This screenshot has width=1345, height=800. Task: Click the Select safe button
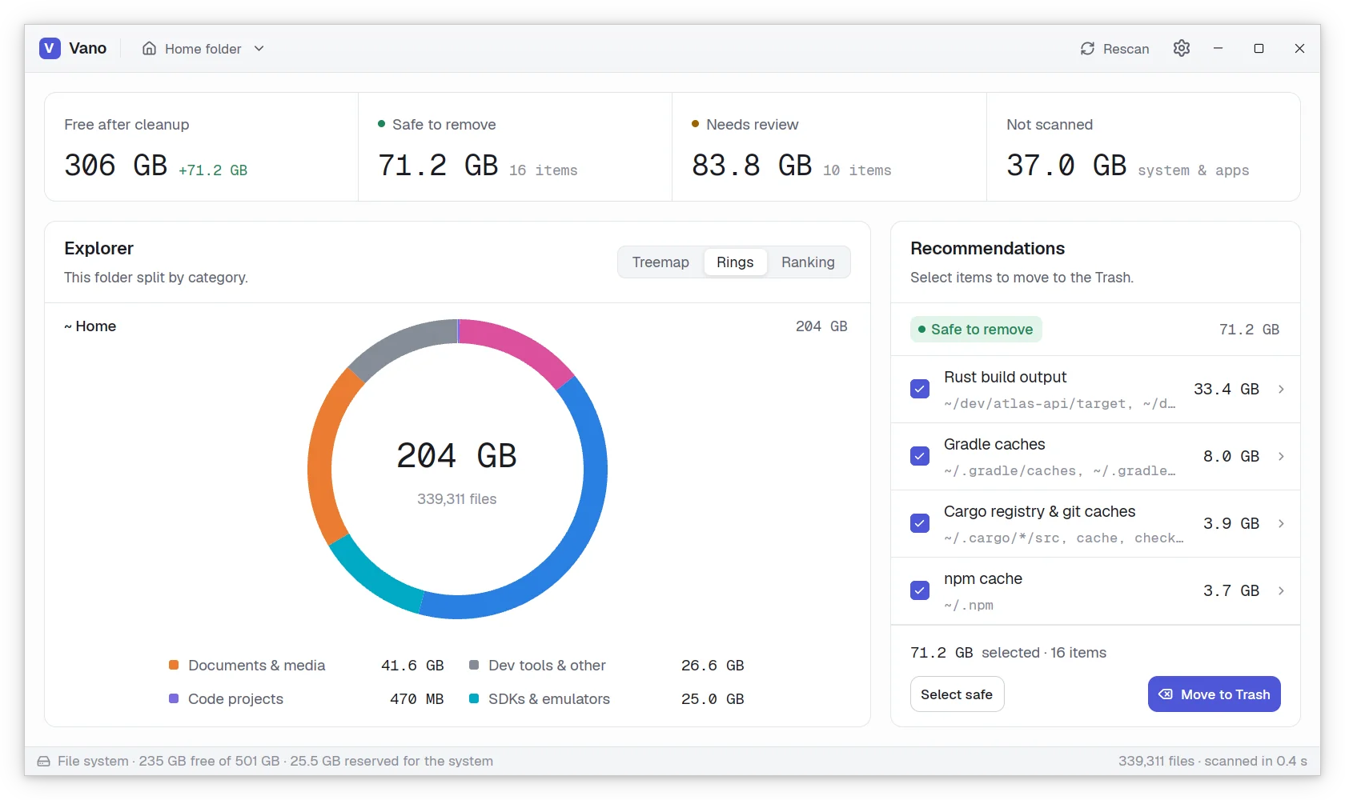[957, 694]
